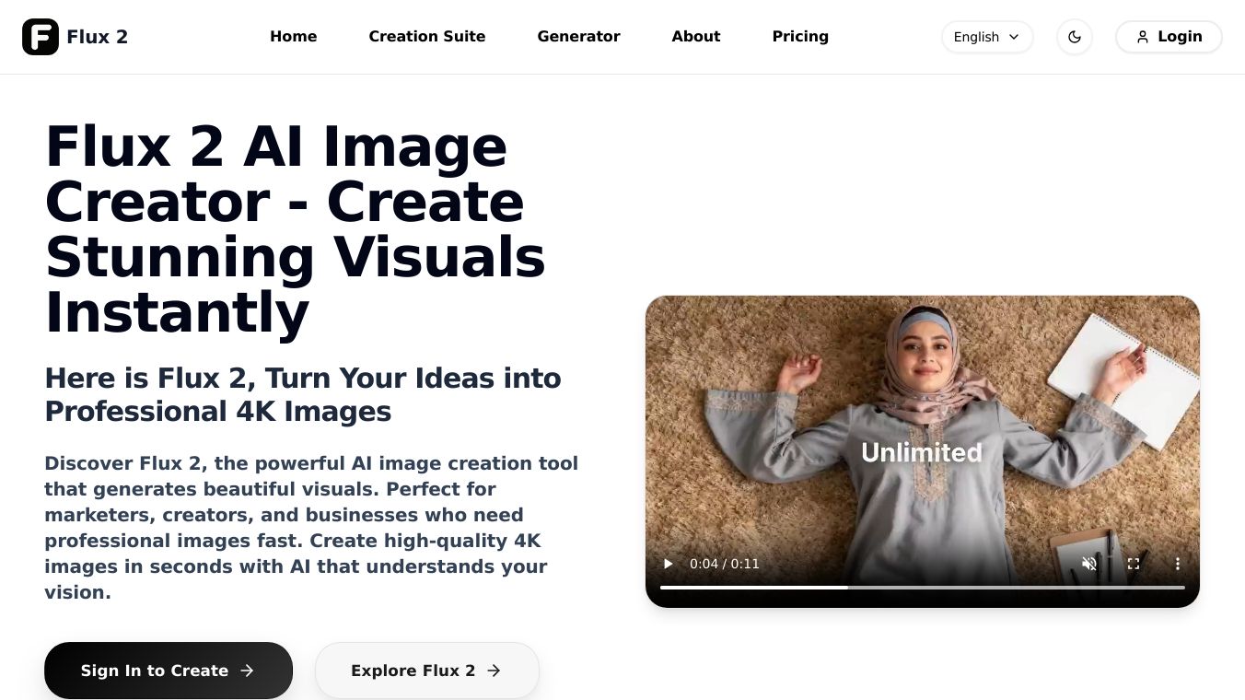Viewport: 1245px width, 700px height.
Task: Open the Generator nav item
Action: (x=579, y=37)
